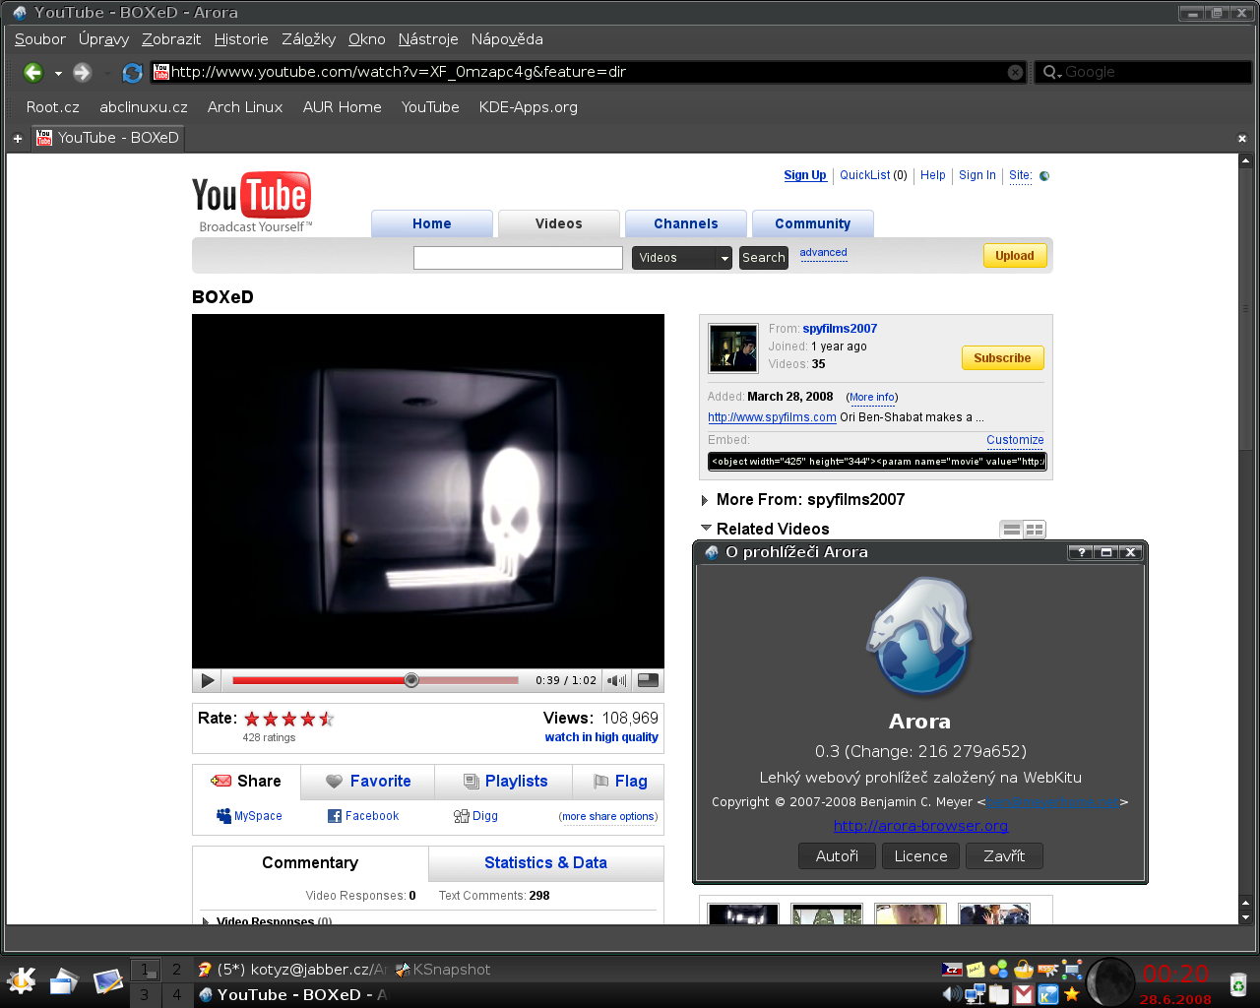Image resolution: width=1260 pixels, height=1008 pixels.
Task: Close the current tab with the tab-bar X
Action: click(x=1242, y=139)
